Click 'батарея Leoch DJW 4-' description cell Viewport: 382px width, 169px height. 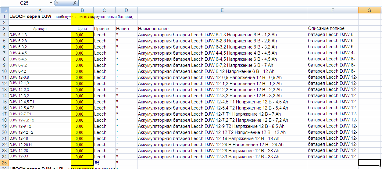tap(333, 53)
